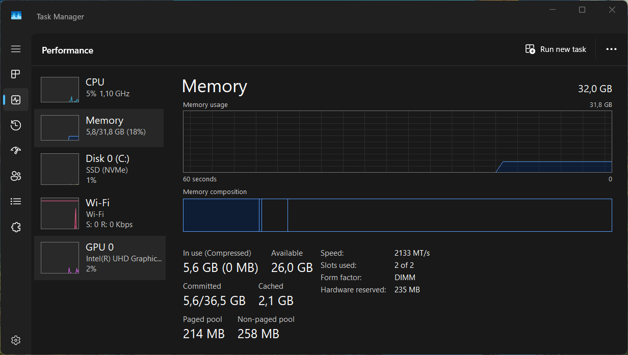Click the Speed value 2133 MT/s
628x355 pixels.
412,253
